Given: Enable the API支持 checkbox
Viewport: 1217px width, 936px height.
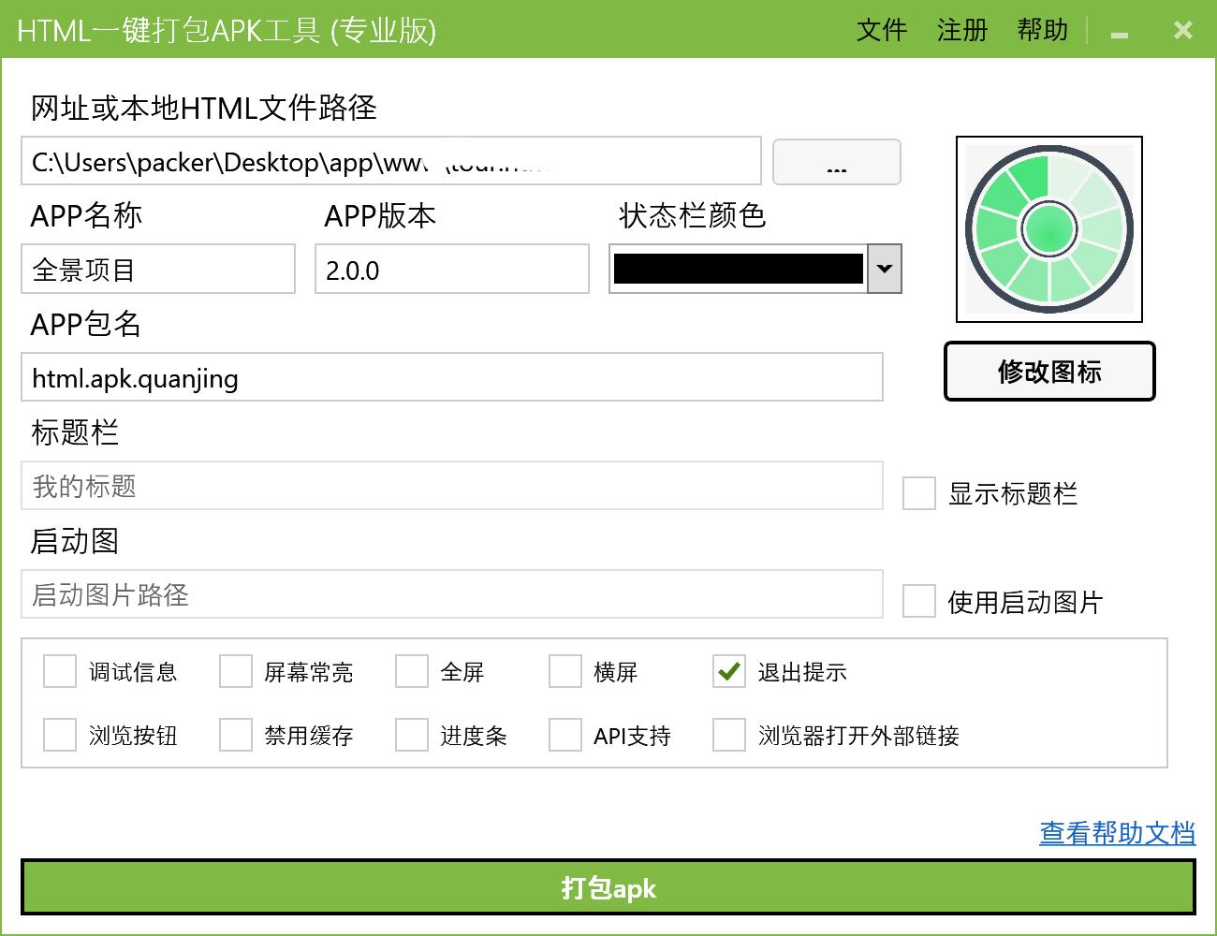Looking at the screenshot, I should pyautogui.click(x=565, y=736).
